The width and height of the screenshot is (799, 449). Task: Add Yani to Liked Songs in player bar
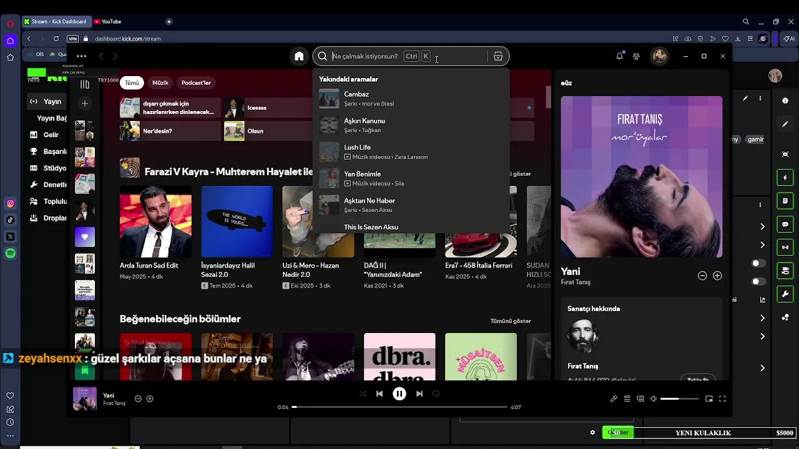[150, 398]
